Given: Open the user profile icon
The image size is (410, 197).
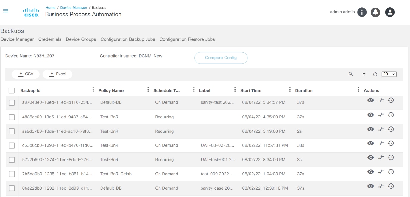Looking at the screenshot, I should [x=390, y=12].
